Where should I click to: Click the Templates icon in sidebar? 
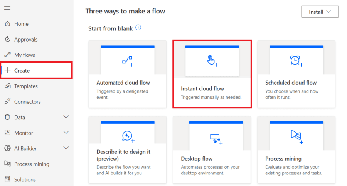7,86
